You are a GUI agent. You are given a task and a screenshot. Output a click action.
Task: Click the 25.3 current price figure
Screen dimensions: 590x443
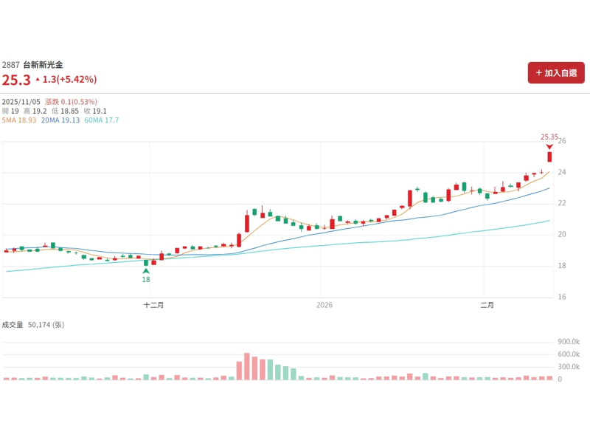click(15, 80)
